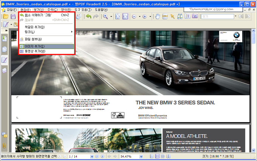Select the magnifier Zoom tool
This screenshot has width=257, height=161.
click(105, 16)
